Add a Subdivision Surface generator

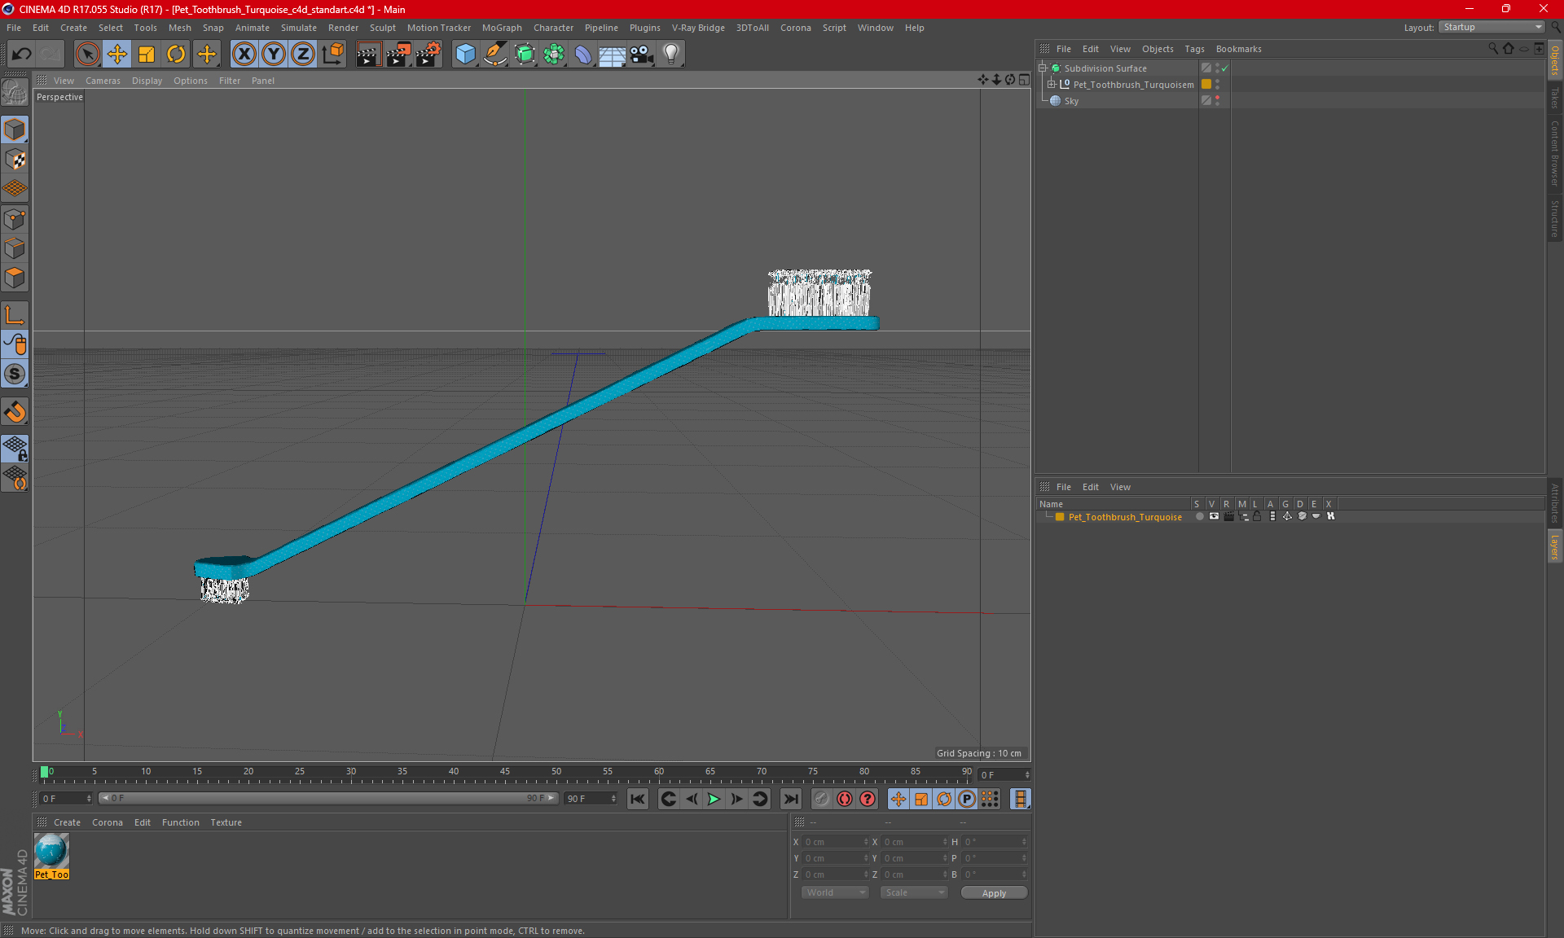pos(525,55)
